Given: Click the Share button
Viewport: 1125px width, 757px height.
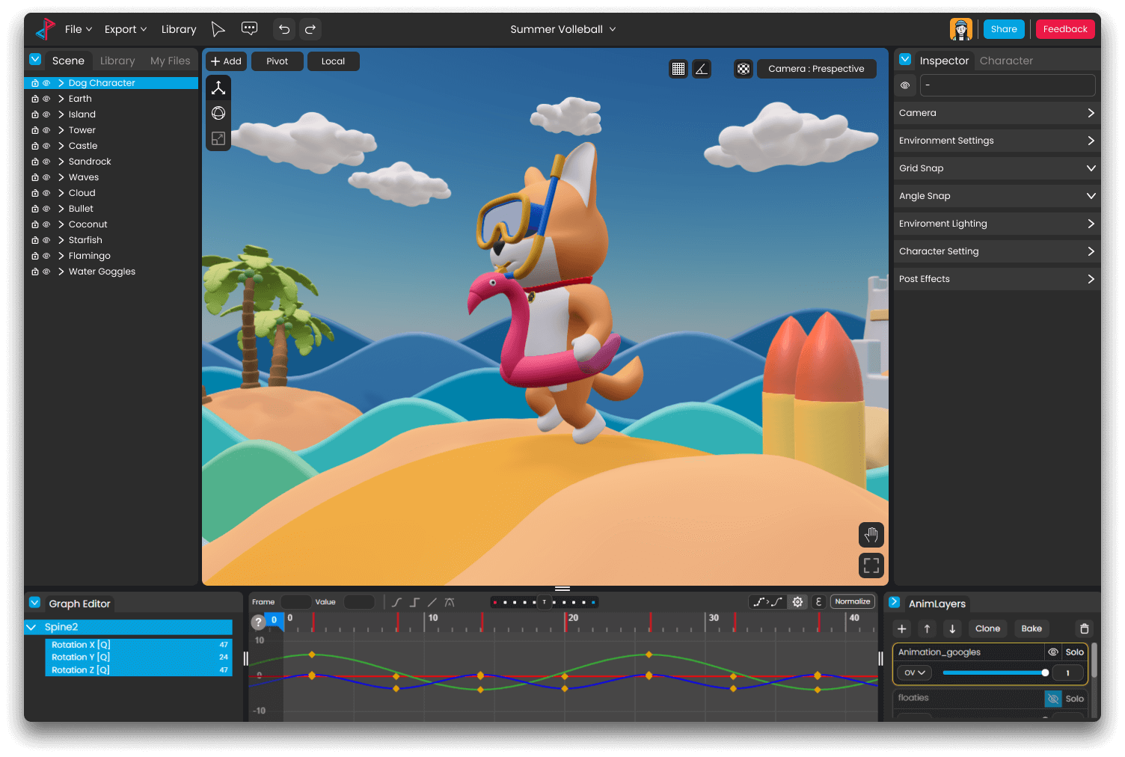Looking at the screenshot, I should 1004,29.
